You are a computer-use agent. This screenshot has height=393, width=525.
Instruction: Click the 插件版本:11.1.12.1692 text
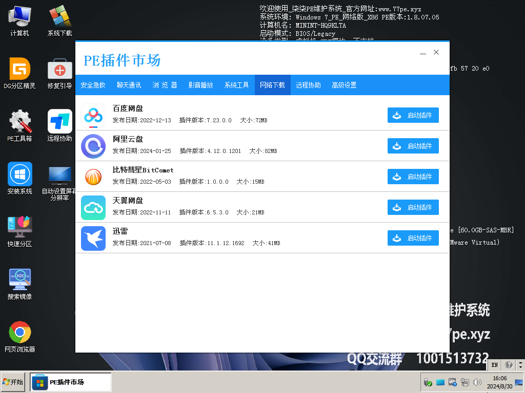click(212, 243)
